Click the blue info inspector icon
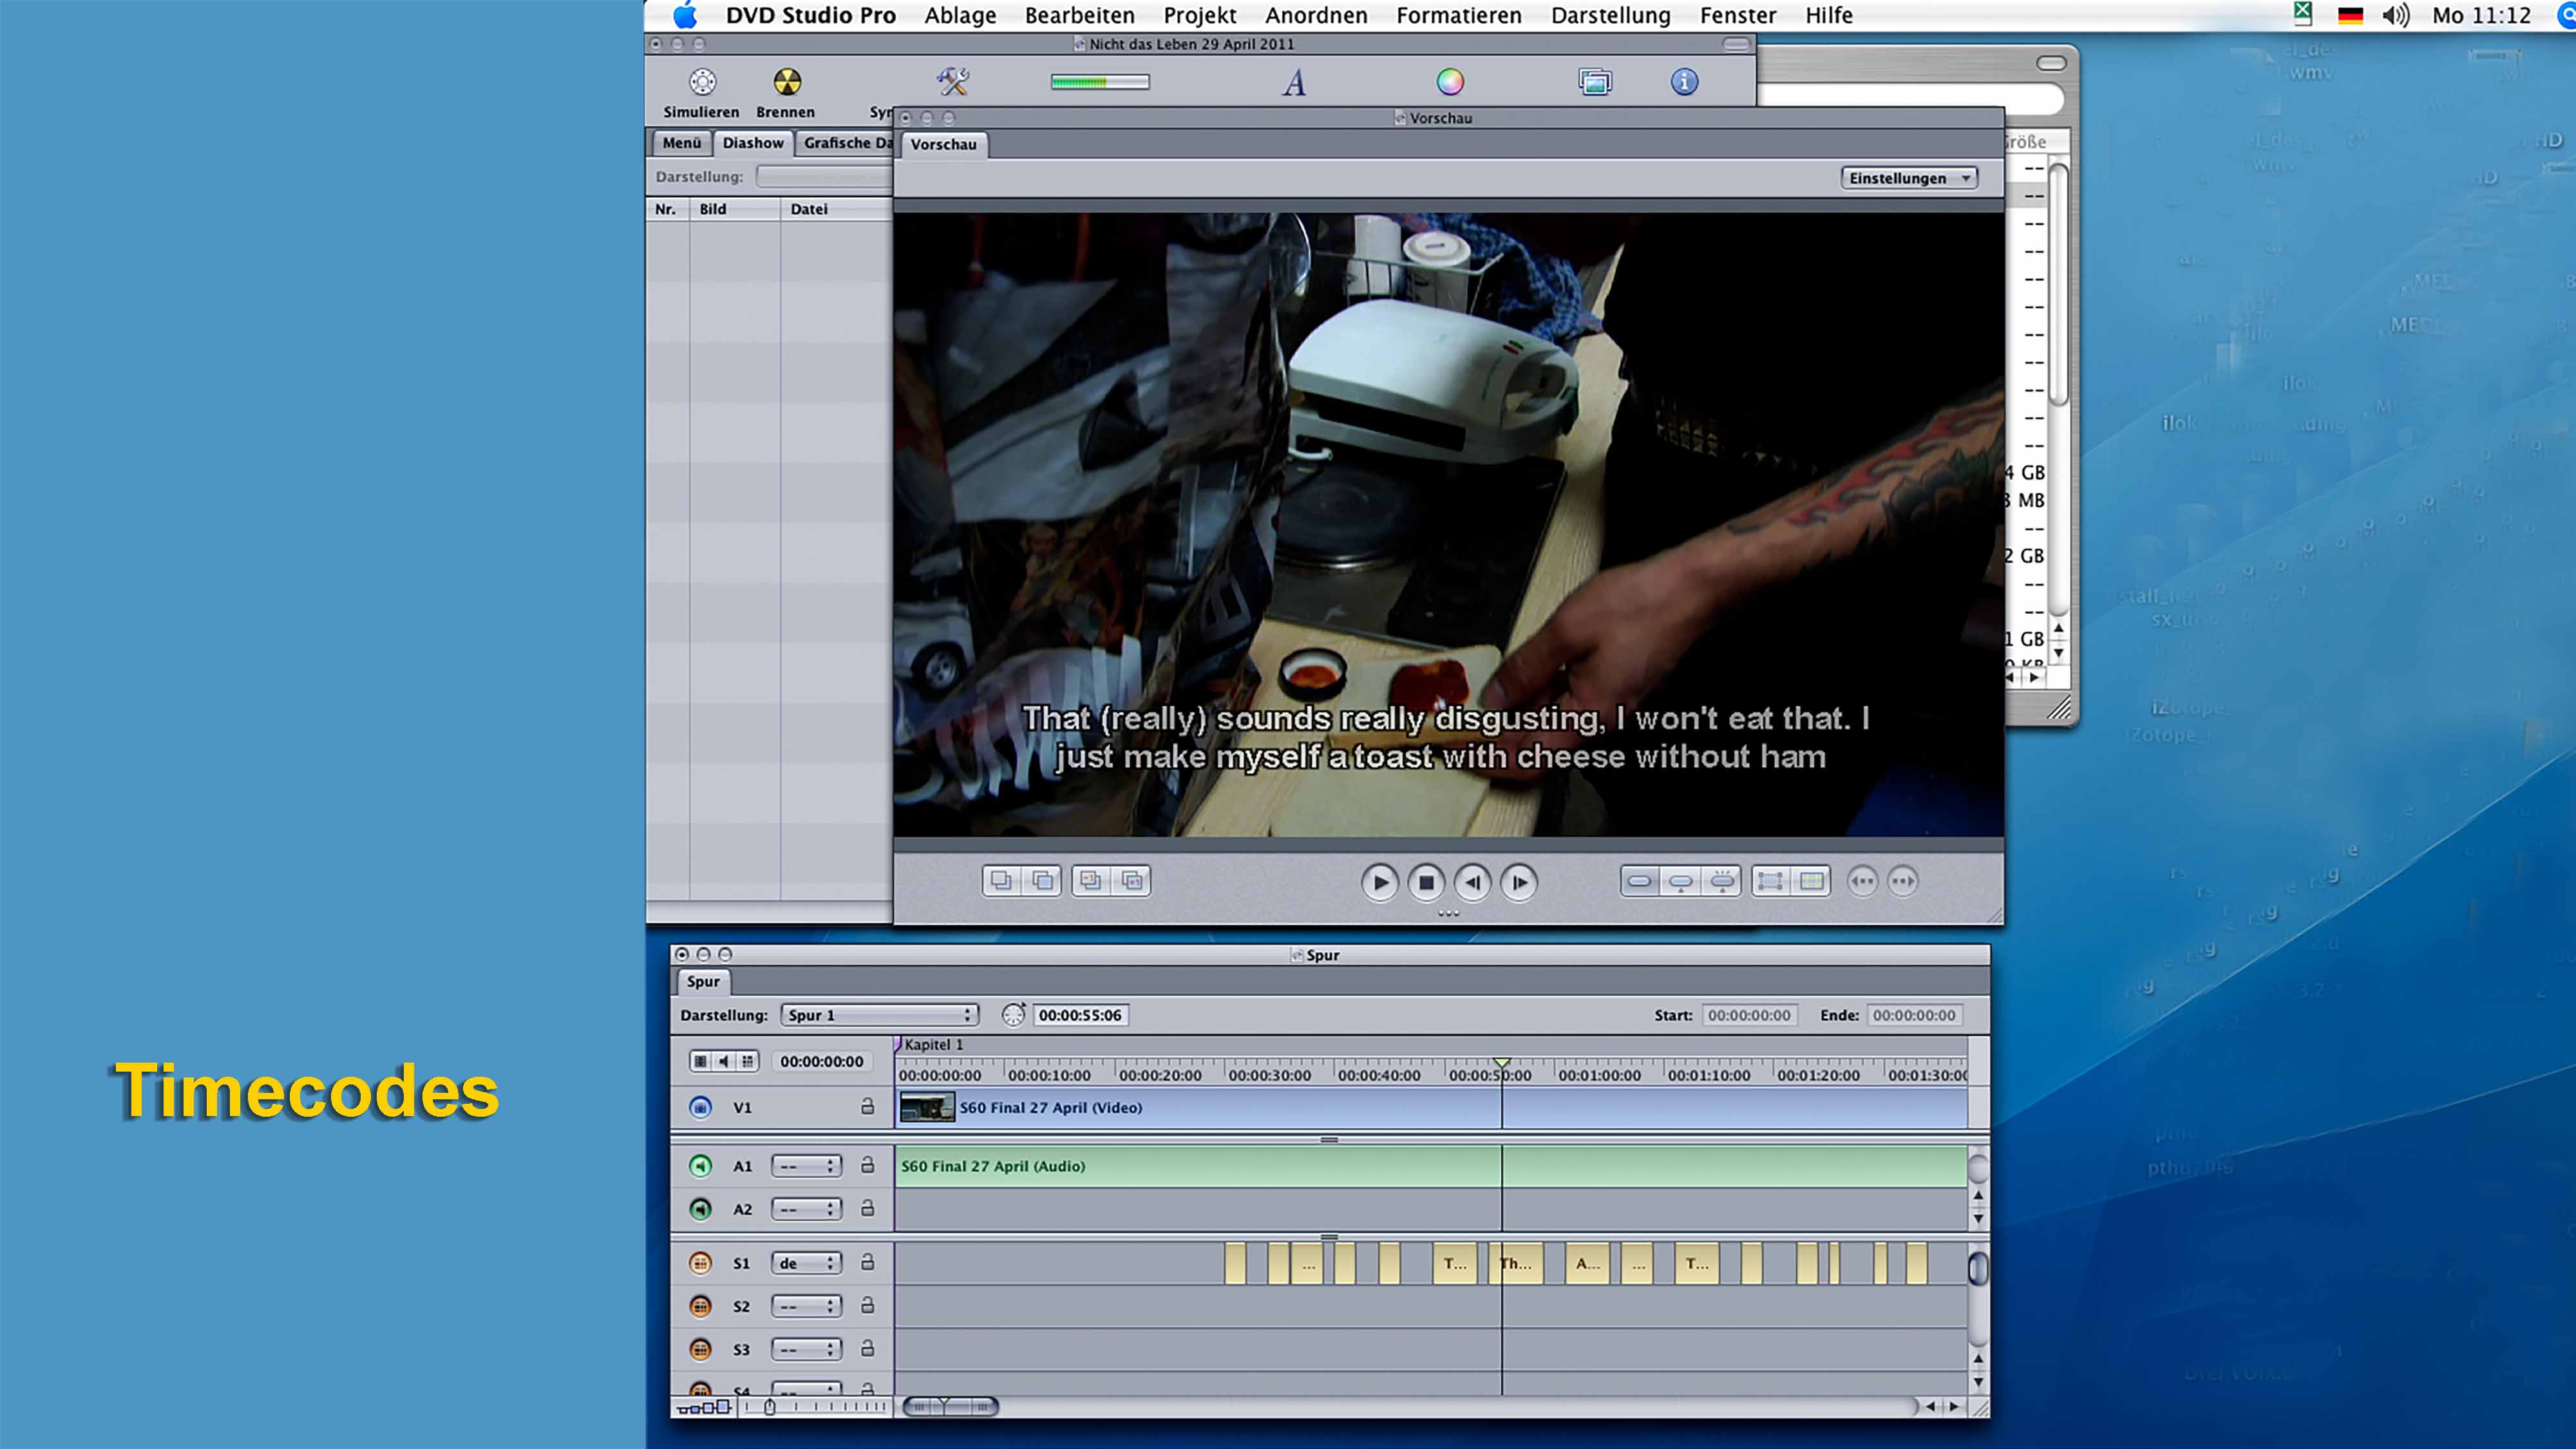Image resolution: width=2576 pixels, height=1449 pixels. (1684, 82)
